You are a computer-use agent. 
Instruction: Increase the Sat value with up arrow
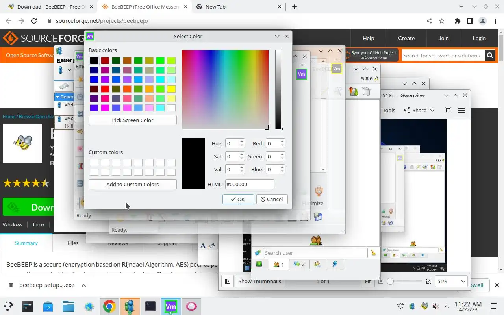[242, 154]
